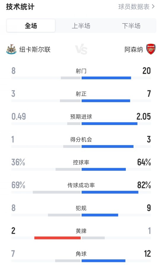
Task: Click the 得分机会 stat label
Action: [81, 139]
